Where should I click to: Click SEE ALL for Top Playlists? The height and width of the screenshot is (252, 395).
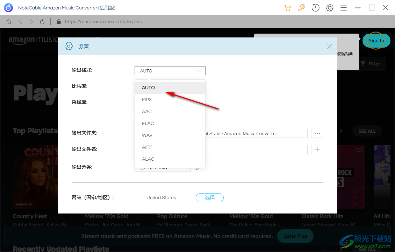(x=367, y=131)
